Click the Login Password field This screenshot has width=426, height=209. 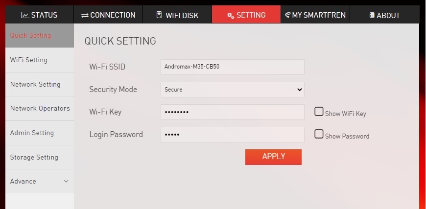pos(232,135)
